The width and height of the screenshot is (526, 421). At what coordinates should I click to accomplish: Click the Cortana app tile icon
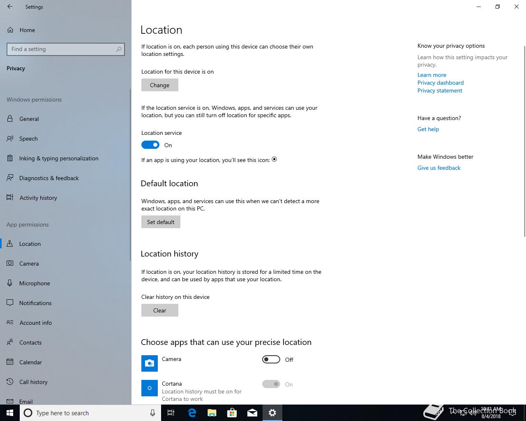pyautogui.click(x=150, y=388)
